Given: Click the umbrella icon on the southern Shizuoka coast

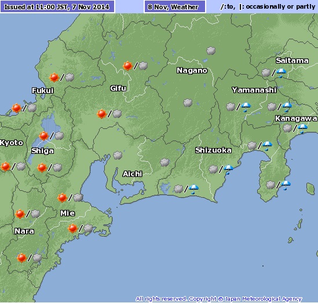Looking at the screenshot, I should pyautogui.click(x=193, y=189).
